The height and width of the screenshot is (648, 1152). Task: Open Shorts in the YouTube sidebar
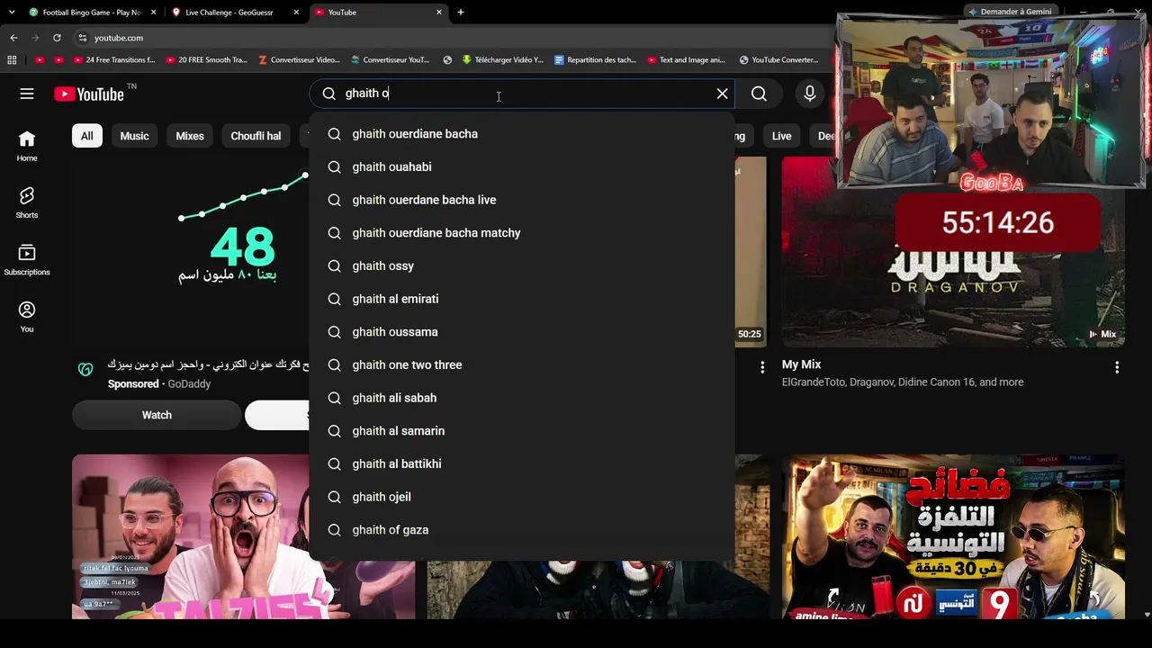27,202
